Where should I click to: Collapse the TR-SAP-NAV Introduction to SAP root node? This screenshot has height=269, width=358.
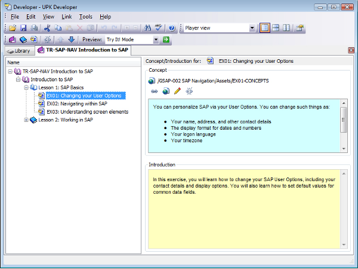pyautogui.click(x=10, y=71)
